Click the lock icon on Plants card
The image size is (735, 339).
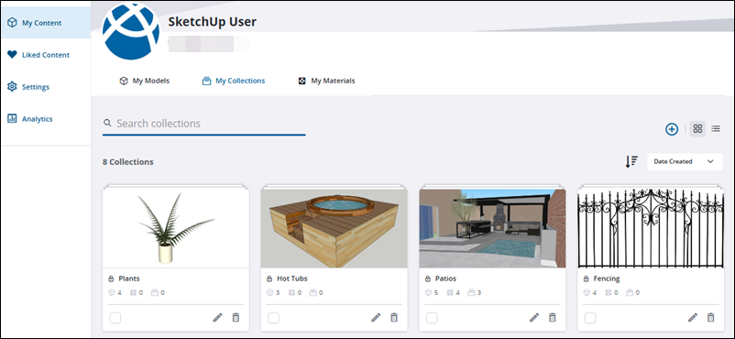tap(111, 279)
